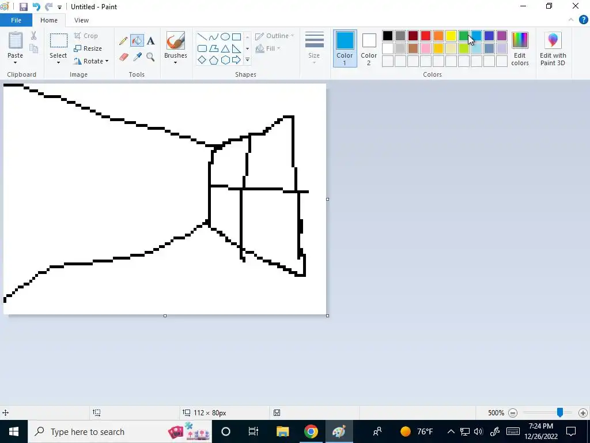Viewport: 590px width, 443px height.
Task: Switch to the Home tab
Action: pos(49,20)
